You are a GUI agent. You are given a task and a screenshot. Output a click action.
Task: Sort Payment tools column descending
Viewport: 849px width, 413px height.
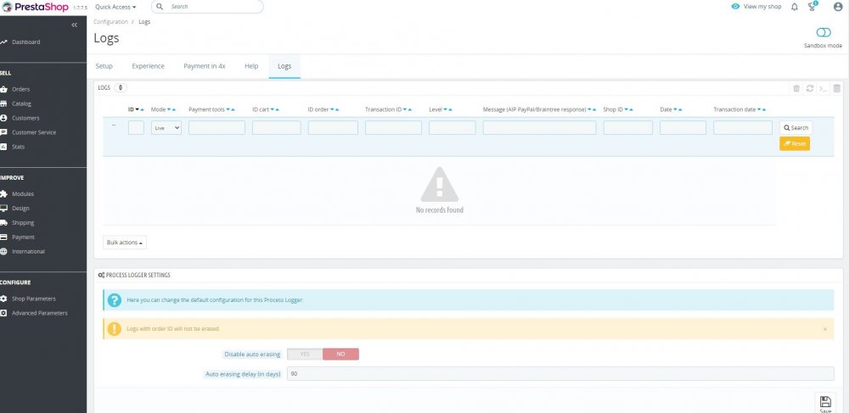[x=228, y=109]
